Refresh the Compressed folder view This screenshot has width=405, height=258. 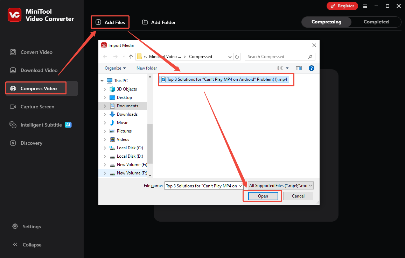(237, 56)
